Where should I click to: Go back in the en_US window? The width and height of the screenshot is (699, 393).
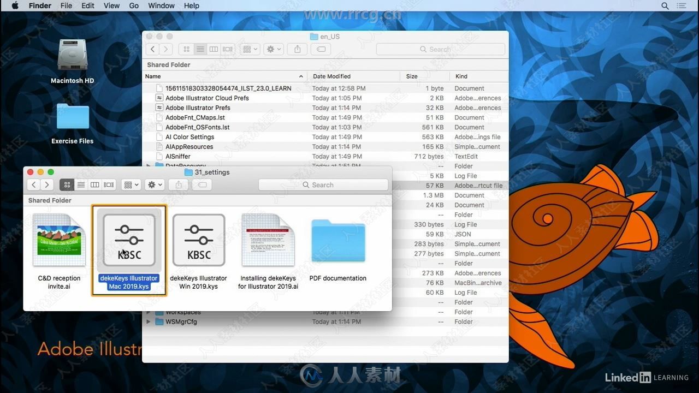153,49
